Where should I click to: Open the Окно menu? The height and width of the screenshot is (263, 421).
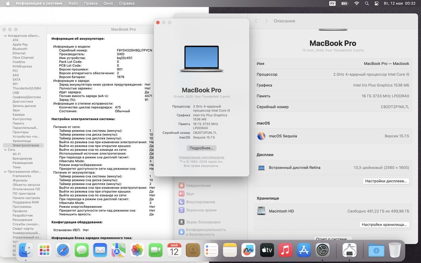108,3
